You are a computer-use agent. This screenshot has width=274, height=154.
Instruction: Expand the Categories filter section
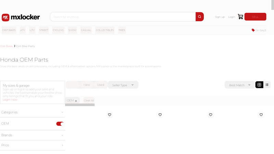[x=33, y=112]
